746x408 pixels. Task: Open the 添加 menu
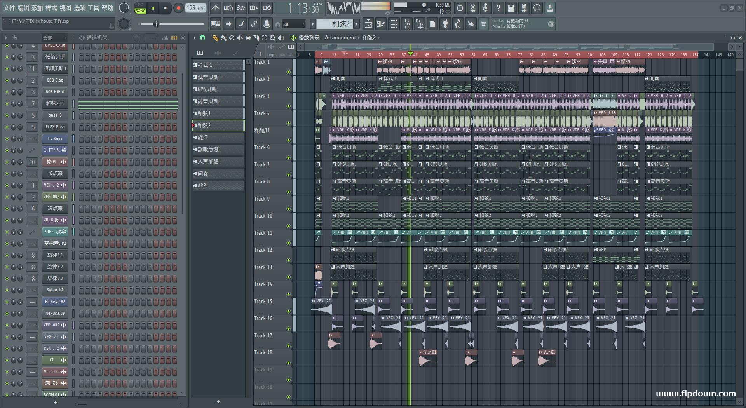coord(37,8)
